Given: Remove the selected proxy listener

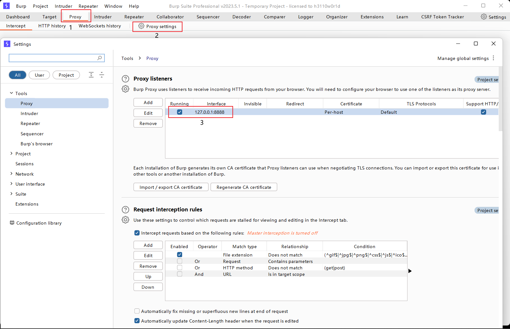Looking at the screenshot, I should [148, 123].
